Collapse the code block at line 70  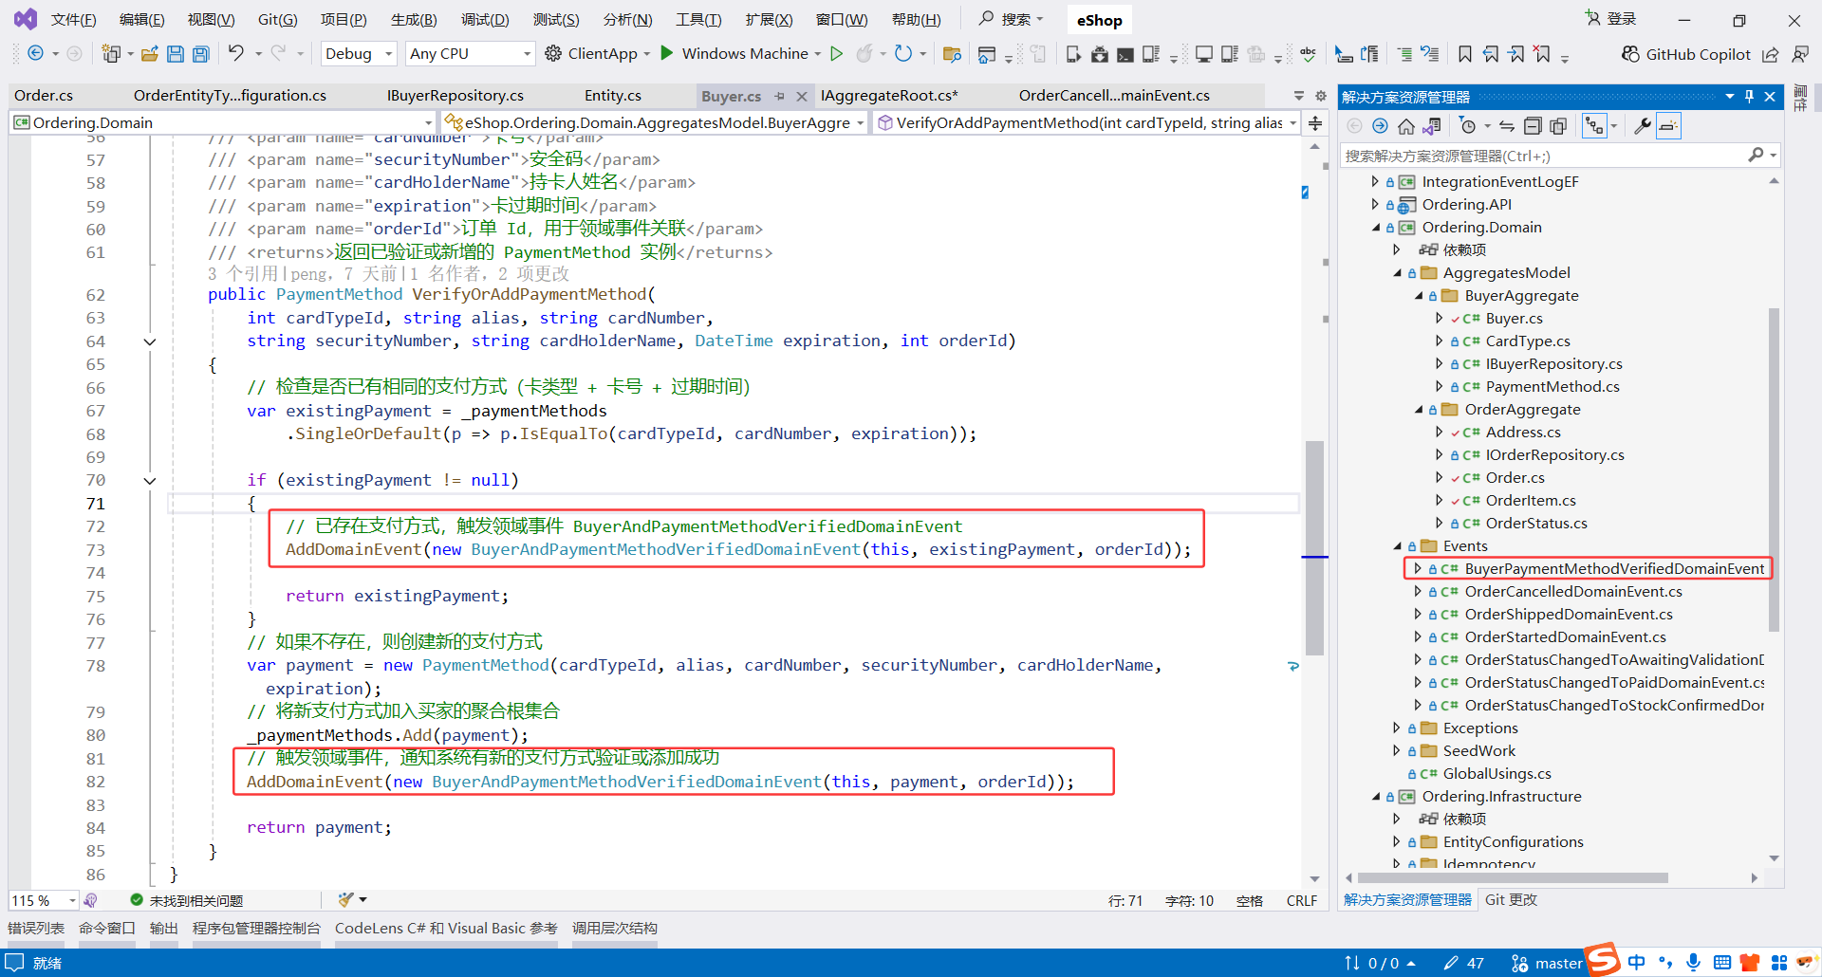click(x=149, y=481)
